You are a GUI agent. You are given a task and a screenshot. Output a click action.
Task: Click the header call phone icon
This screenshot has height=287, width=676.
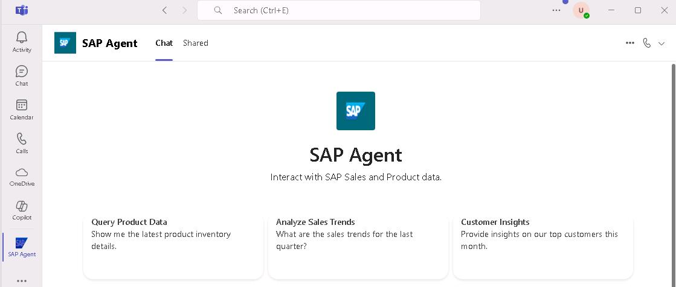click(647, 43)
